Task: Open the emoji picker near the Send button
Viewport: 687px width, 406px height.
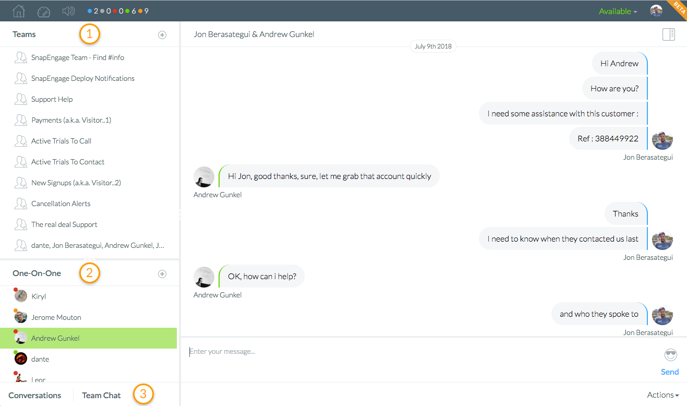Action: (670, 355)
